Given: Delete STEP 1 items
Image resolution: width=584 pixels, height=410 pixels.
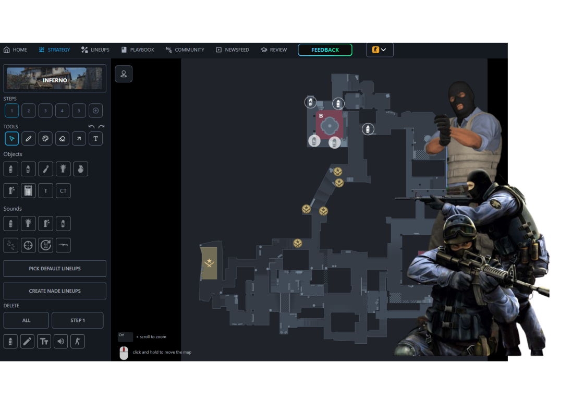Looking at the screenshot, I should point(78,320).
